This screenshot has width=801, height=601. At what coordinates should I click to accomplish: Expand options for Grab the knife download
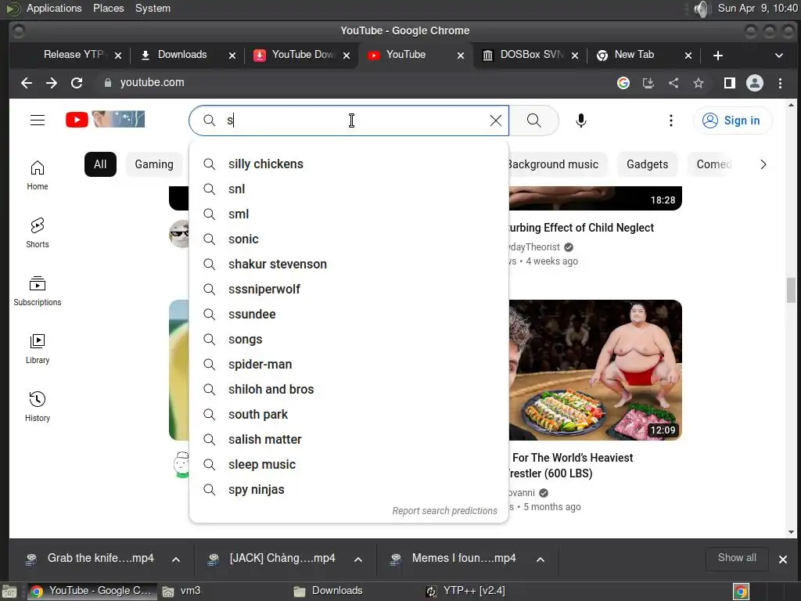(x=176, y=560)
